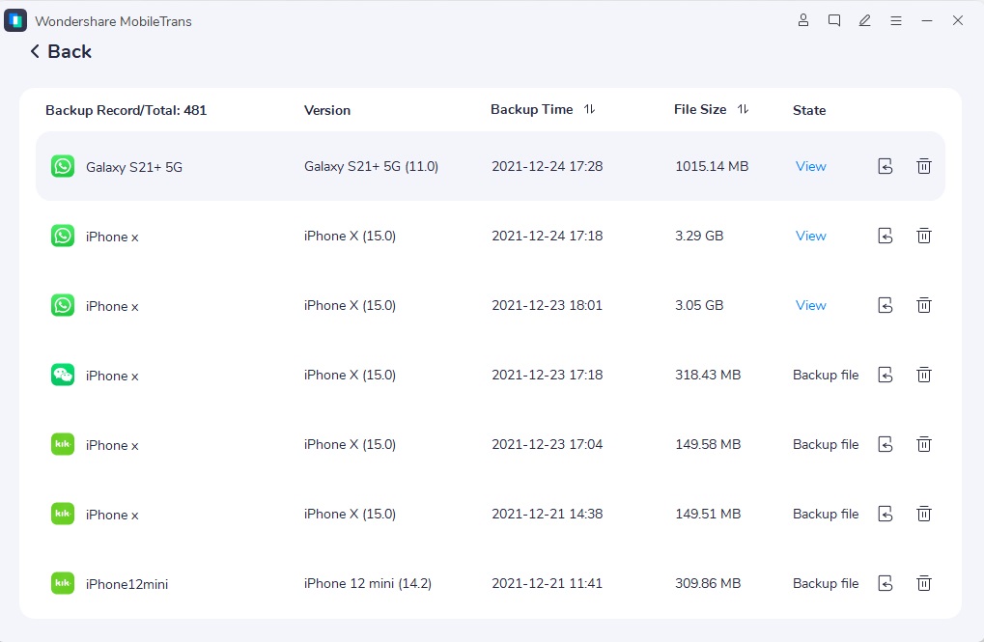
Task: Click the 2021-12-23 17:04 backup time
Action: [548, 444]
